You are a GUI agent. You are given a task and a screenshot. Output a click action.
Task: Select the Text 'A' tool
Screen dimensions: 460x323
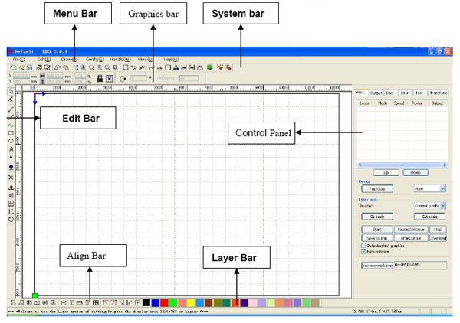tap(11, 149)
